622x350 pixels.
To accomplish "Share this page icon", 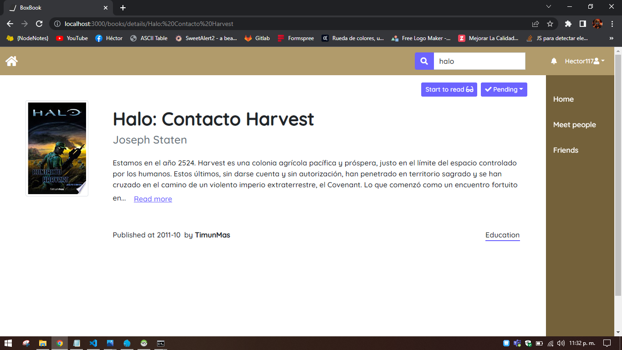I will (535, 24).
